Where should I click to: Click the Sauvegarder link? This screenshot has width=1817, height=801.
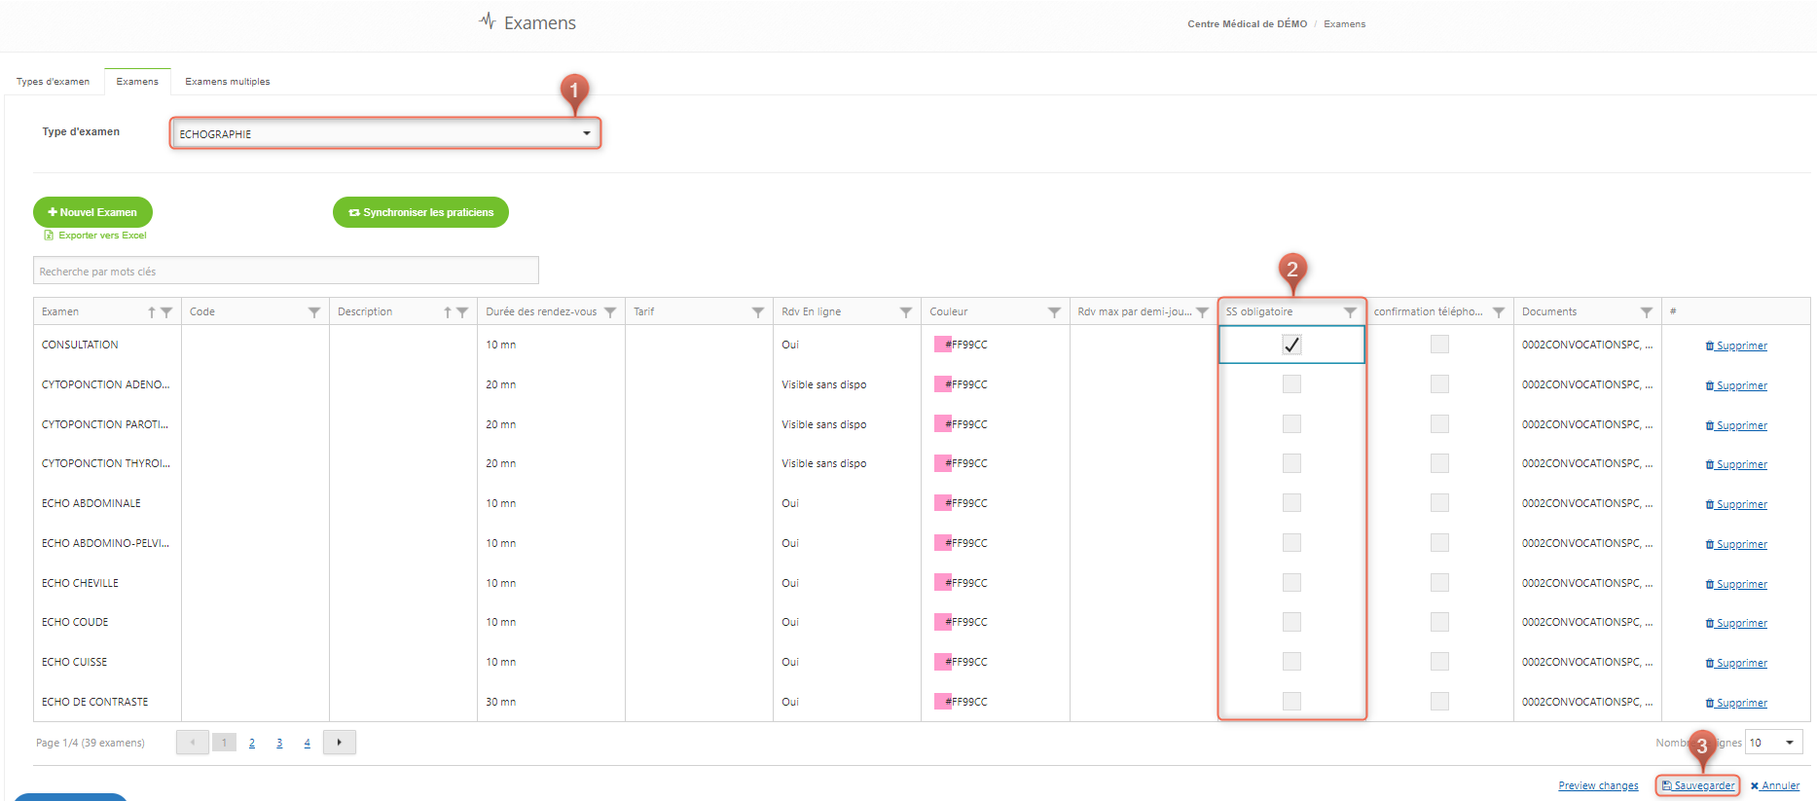point(1698,785)
